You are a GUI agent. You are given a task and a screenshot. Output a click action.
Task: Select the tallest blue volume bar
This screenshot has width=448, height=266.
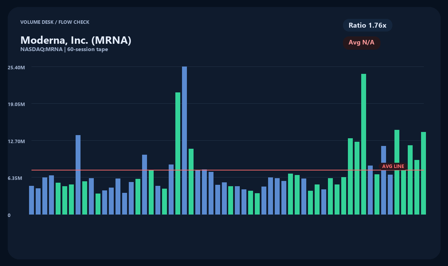[x=184, y=140]
